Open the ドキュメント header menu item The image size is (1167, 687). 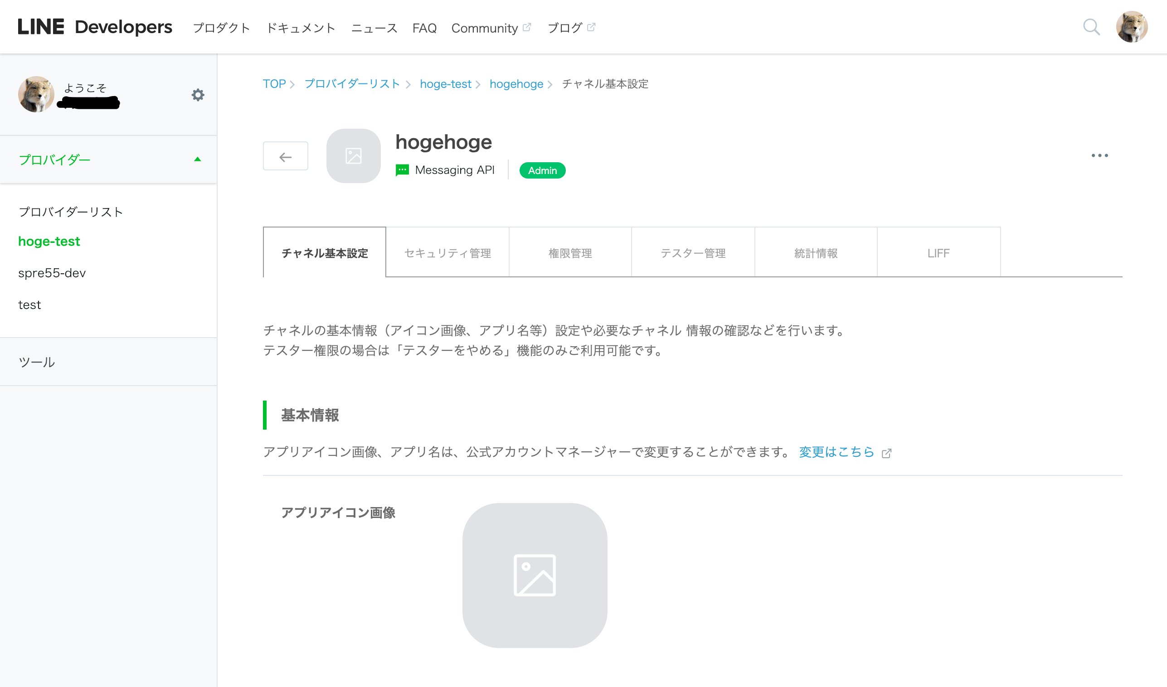pyautogui.click(x=301, y=28)
